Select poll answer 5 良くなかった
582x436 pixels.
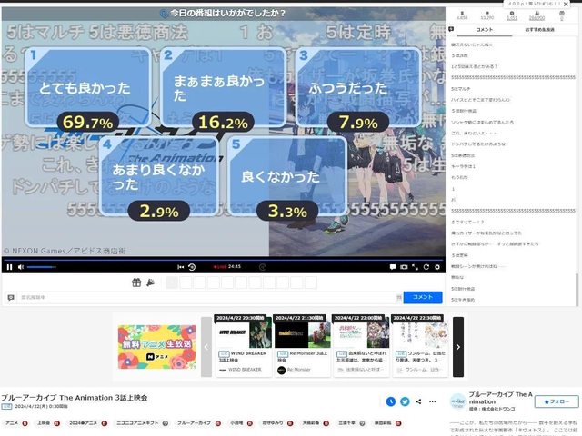(287, 176)
